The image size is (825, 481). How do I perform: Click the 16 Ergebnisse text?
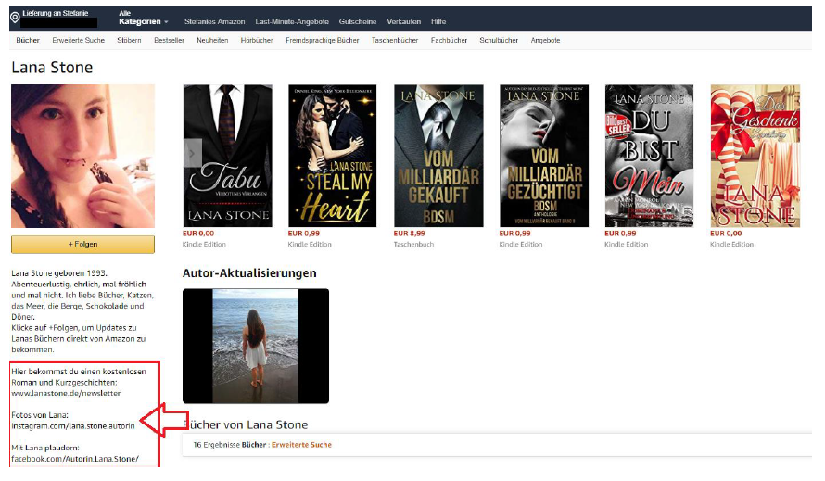[x=216, y=445]
